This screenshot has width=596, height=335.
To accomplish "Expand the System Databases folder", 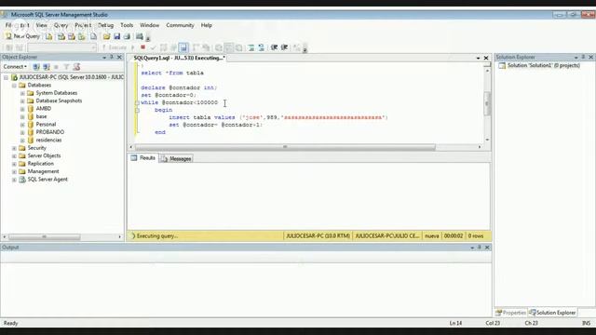I will point(22,93).
